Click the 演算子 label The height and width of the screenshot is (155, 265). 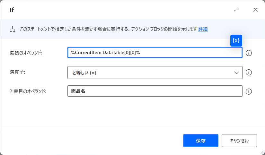point(17,72)
